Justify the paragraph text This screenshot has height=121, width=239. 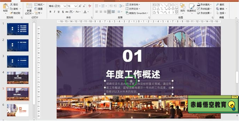coord(109,12)
